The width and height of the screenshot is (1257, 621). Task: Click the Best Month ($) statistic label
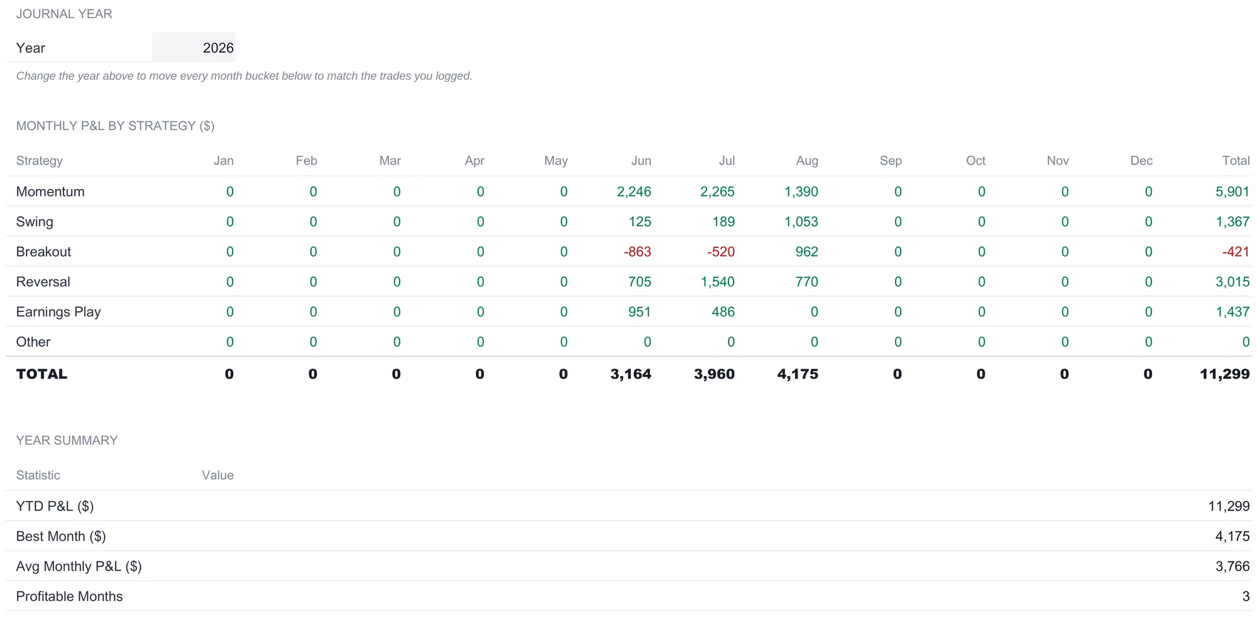pos(61,536)
